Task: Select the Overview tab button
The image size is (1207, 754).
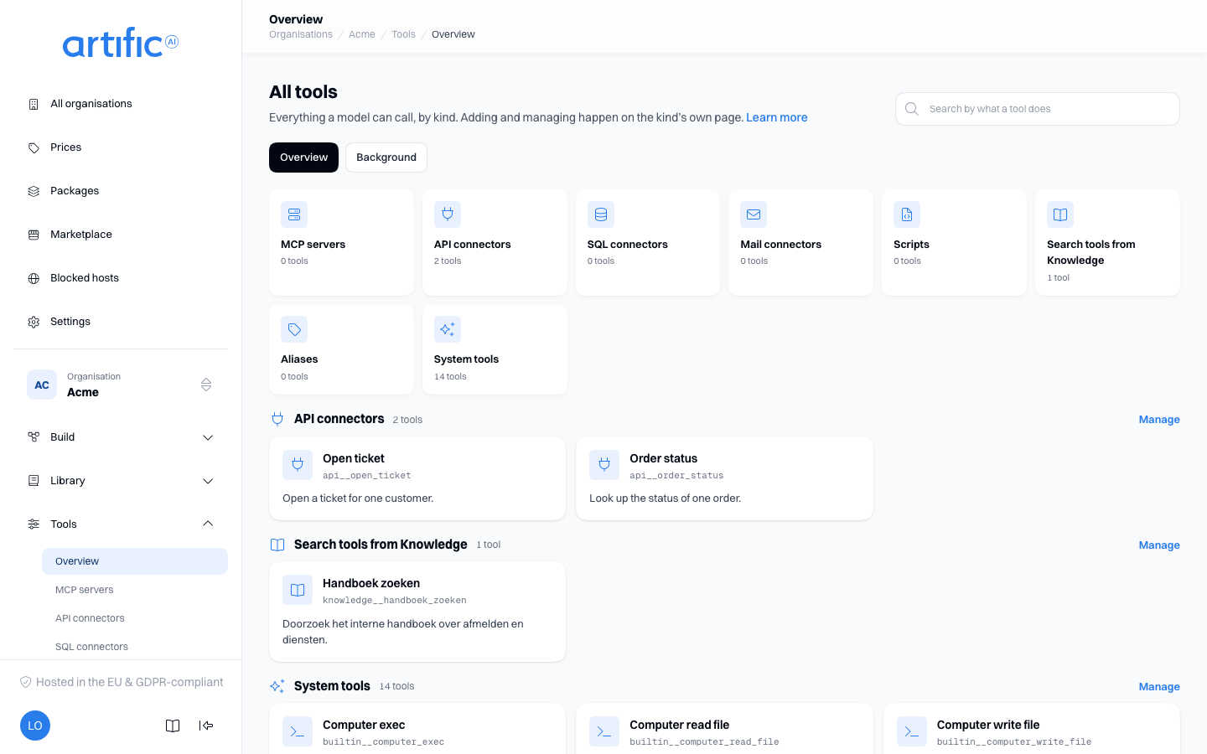Action: 303,158
